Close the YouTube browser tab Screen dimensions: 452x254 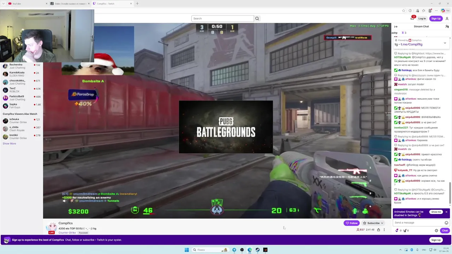[47, 4]
